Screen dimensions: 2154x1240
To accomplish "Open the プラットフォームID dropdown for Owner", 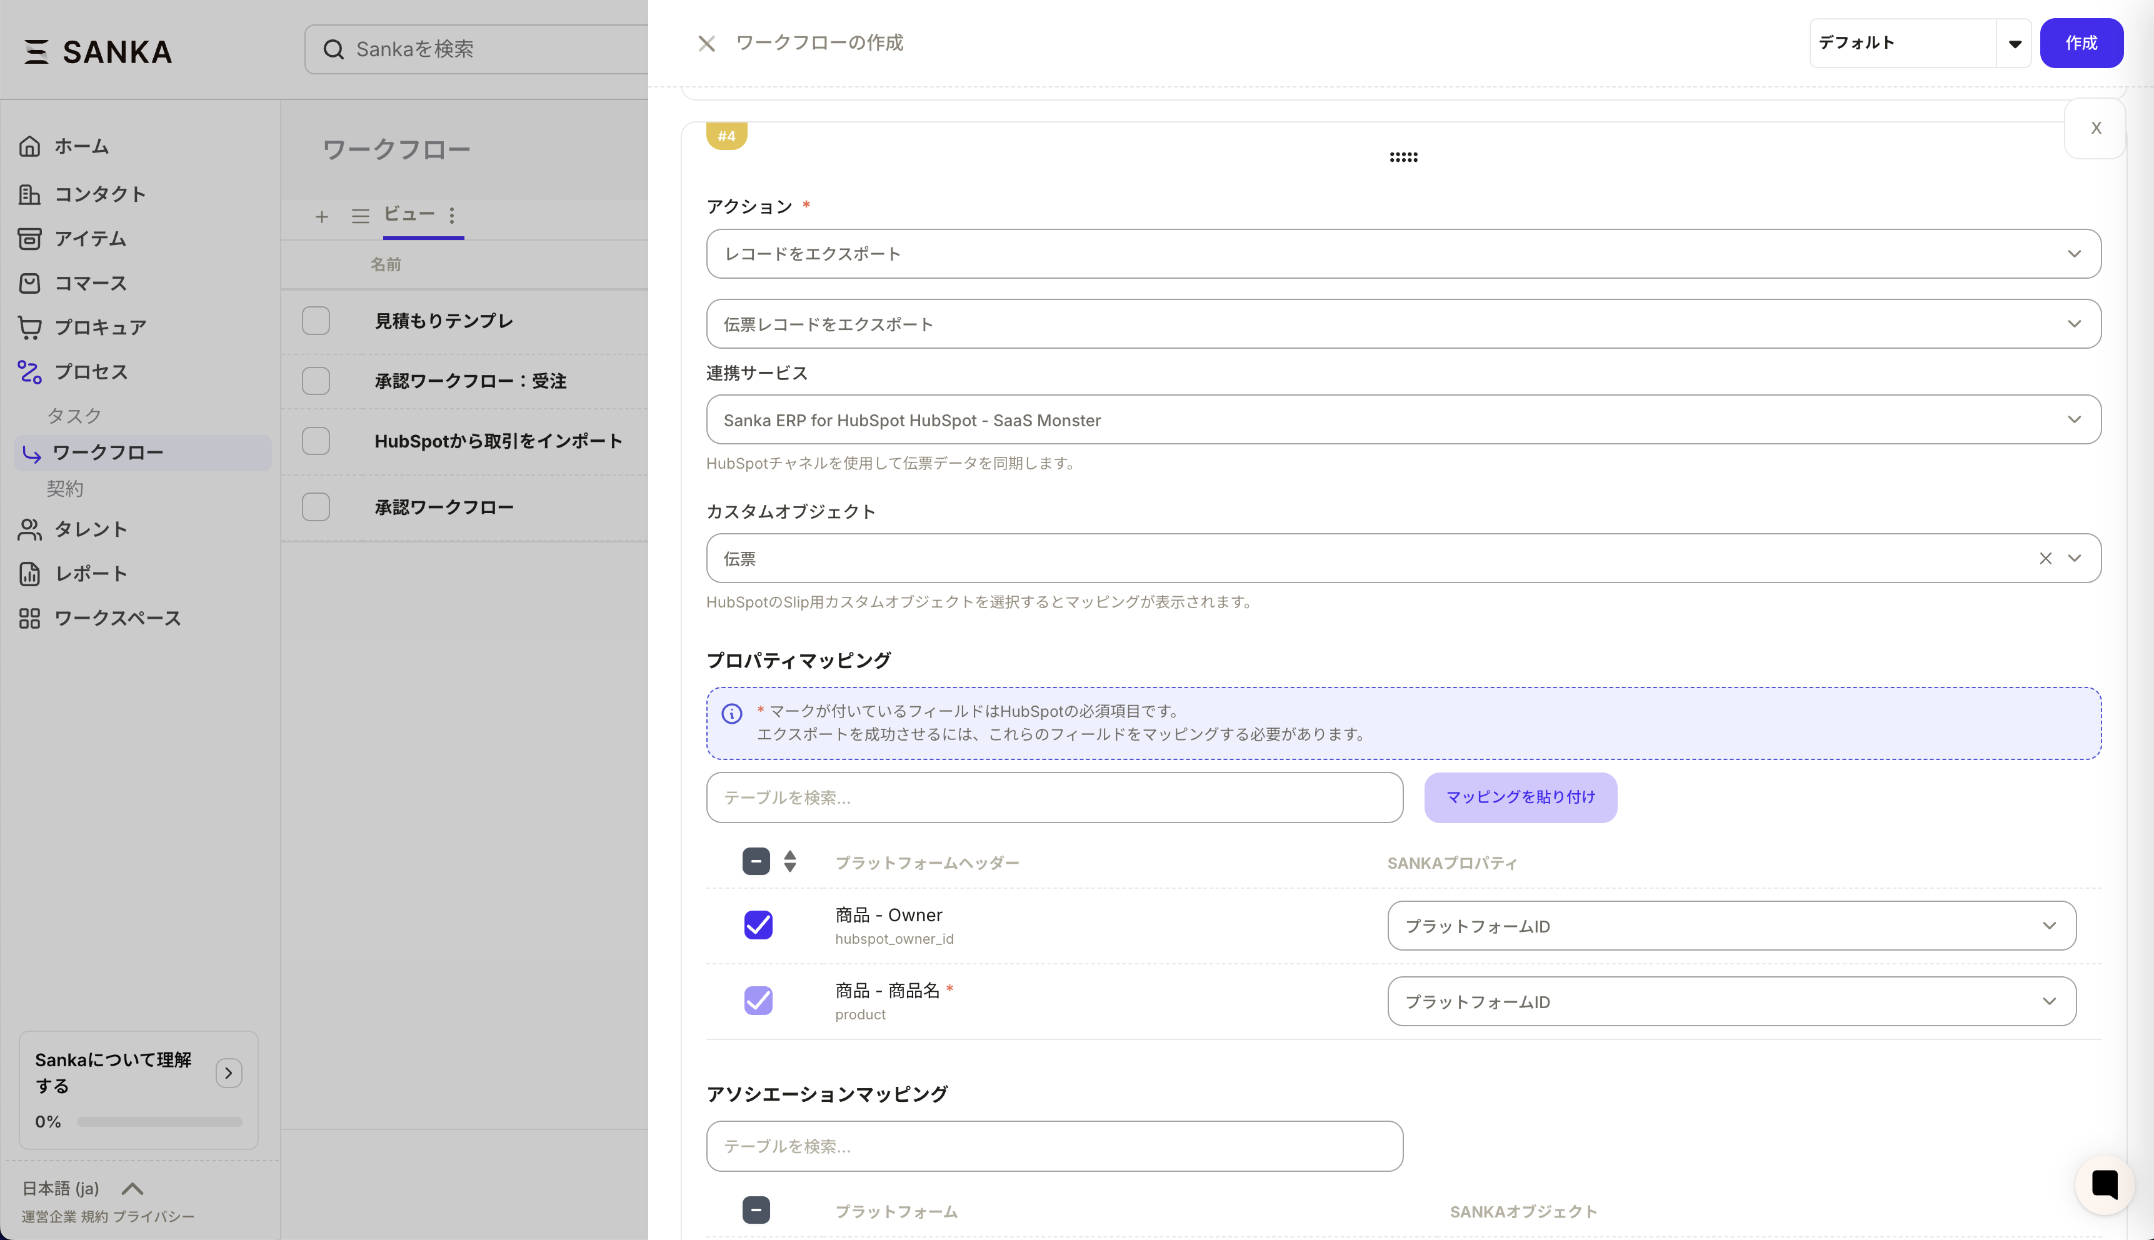I will tap(1731, 926).
